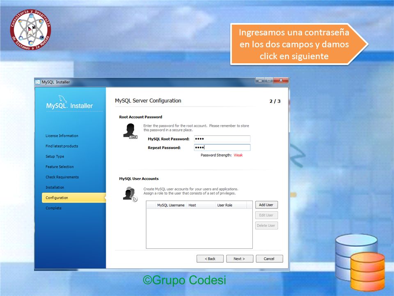Click the Edit User button
This screenshot has width=394, height=296.
pos(266,215)
